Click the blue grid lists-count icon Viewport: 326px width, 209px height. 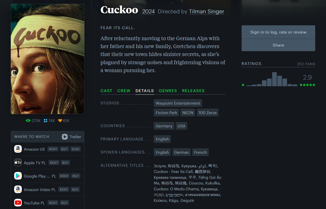coord(45,120)
